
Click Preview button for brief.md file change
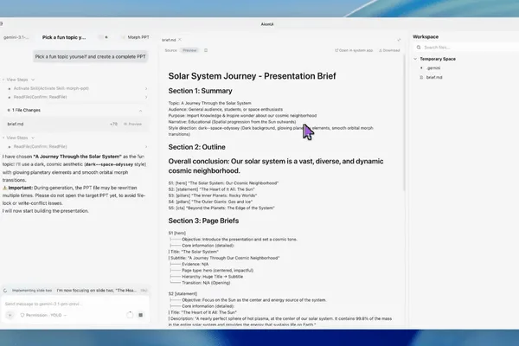coord(132,124)
